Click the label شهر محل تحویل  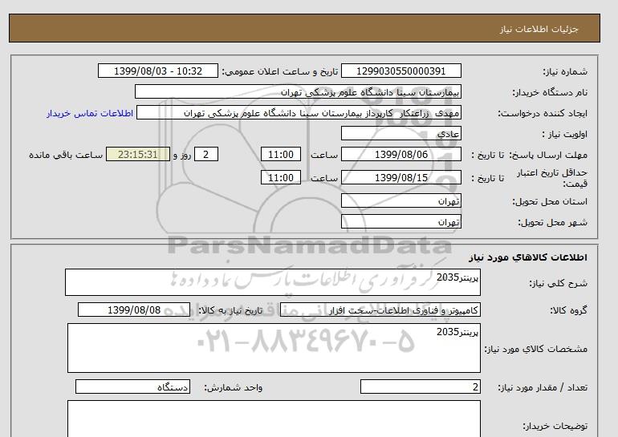pyautogui.click(x=552, y=222)
